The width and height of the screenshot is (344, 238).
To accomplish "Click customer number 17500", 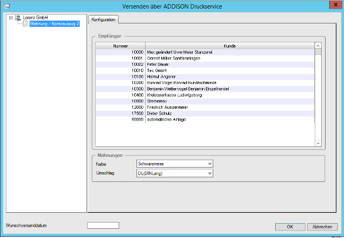I will [x=138, y=113].
